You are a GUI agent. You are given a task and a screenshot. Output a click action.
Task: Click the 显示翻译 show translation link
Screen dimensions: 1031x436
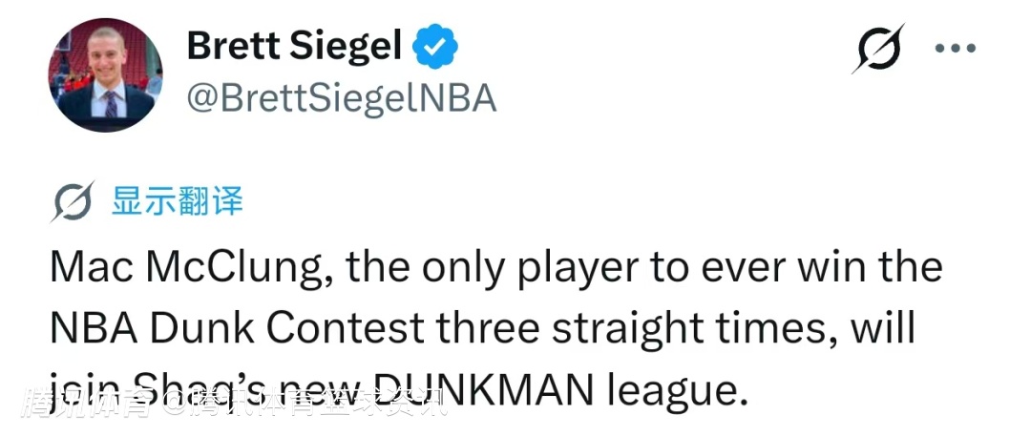point(178,202)
